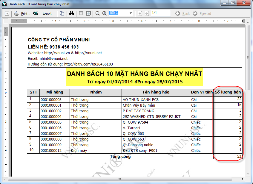Click the page number field 1/1
The width and height of the screenshot is (253, 184).
[x=160, y=13]
